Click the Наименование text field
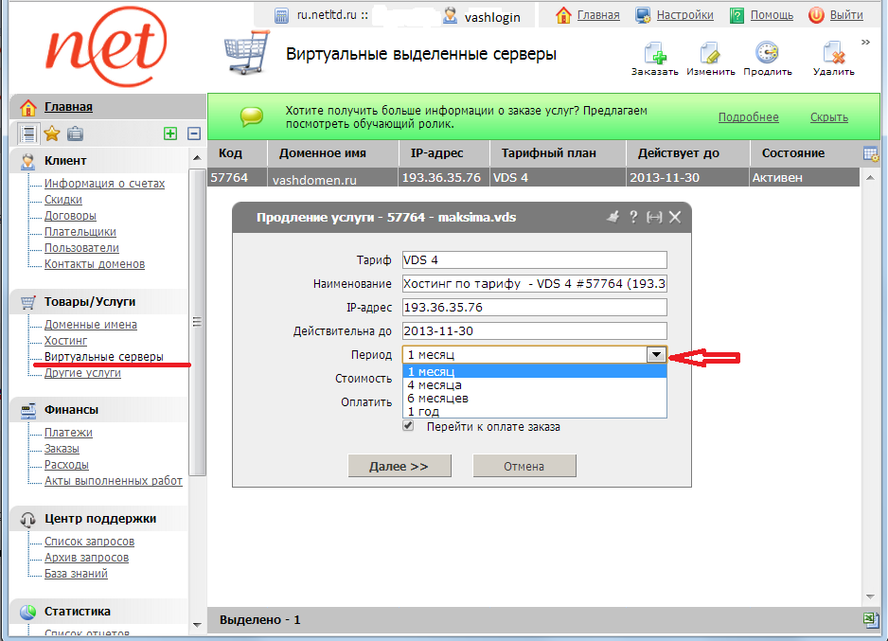Image resolution: width=888 pixels, height=641 pixels. point(535,283)
